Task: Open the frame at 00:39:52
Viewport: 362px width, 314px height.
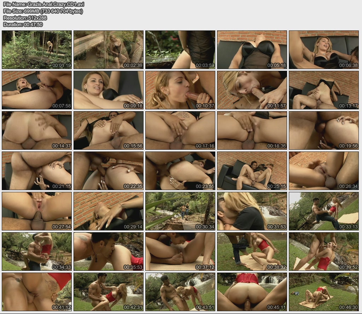Action: (x=324, y=251)
